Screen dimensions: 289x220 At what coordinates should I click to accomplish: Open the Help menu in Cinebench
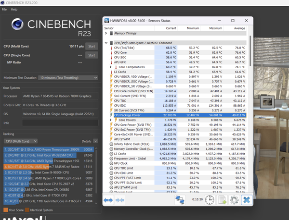(x=14, y=10)
